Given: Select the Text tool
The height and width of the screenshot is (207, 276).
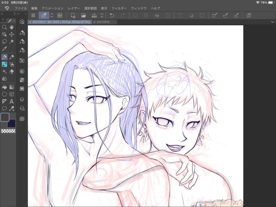Looking at the screenshot, I should (12, 101).
